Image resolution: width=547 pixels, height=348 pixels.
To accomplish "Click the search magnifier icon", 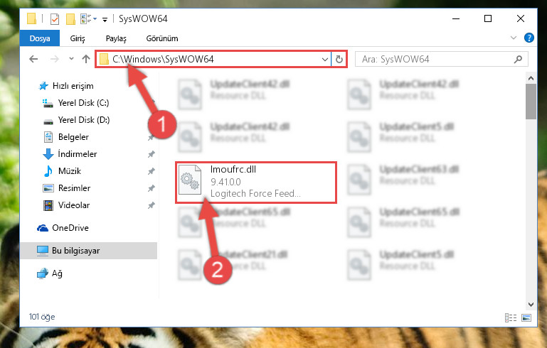I will 518,59.
